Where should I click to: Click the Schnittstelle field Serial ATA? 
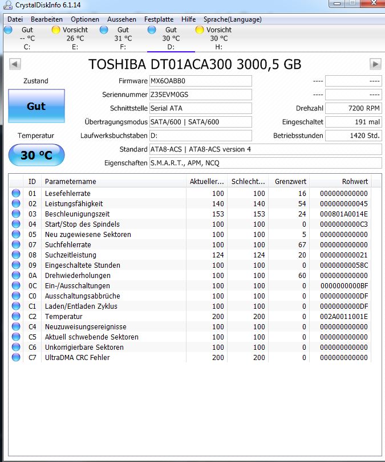coord(201,108)
